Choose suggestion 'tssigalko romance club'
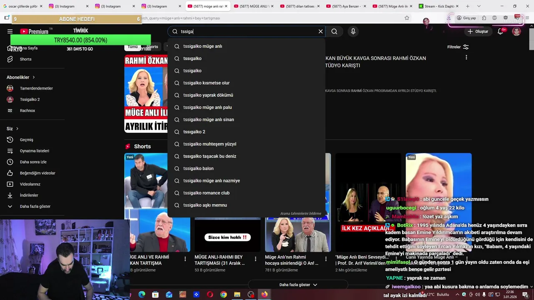Image resolution: width=534 pixels, height=300 pixels. (246, 193)
